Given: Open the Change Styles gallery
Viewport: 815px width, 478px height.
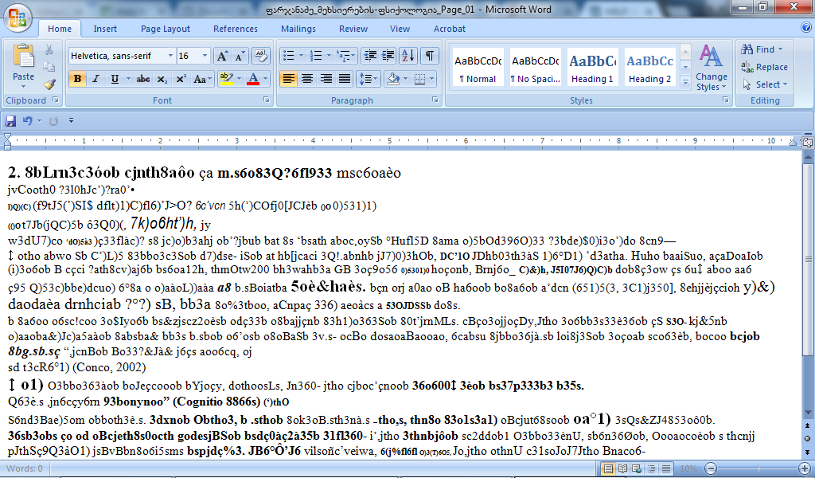Looking at the screenshot, I should point(711,68).
